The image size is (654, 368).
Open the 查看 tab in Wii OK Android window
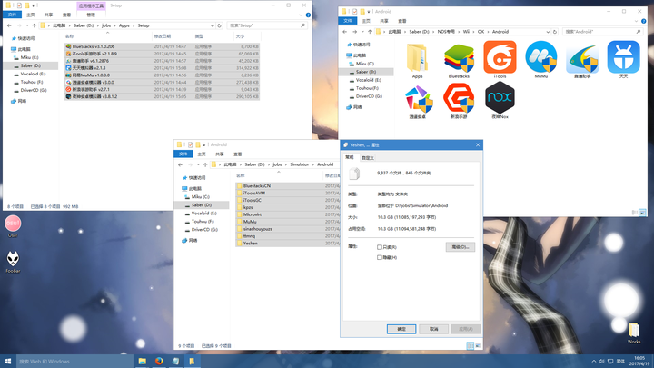pos(402,21)
